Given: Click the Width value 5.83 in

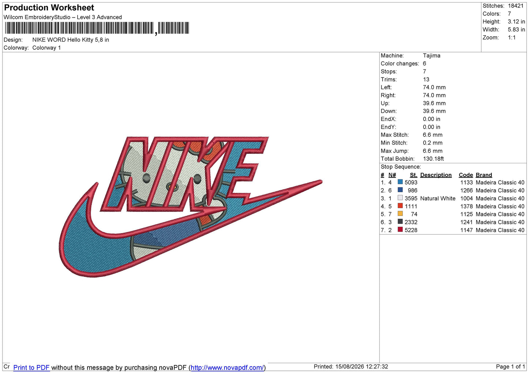Looking at the screenshot, I should point(516,30).
